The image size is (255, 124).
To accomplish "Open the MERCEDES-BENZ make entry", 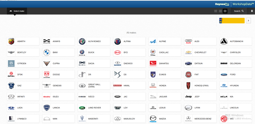I will click(x=200, y=119).
